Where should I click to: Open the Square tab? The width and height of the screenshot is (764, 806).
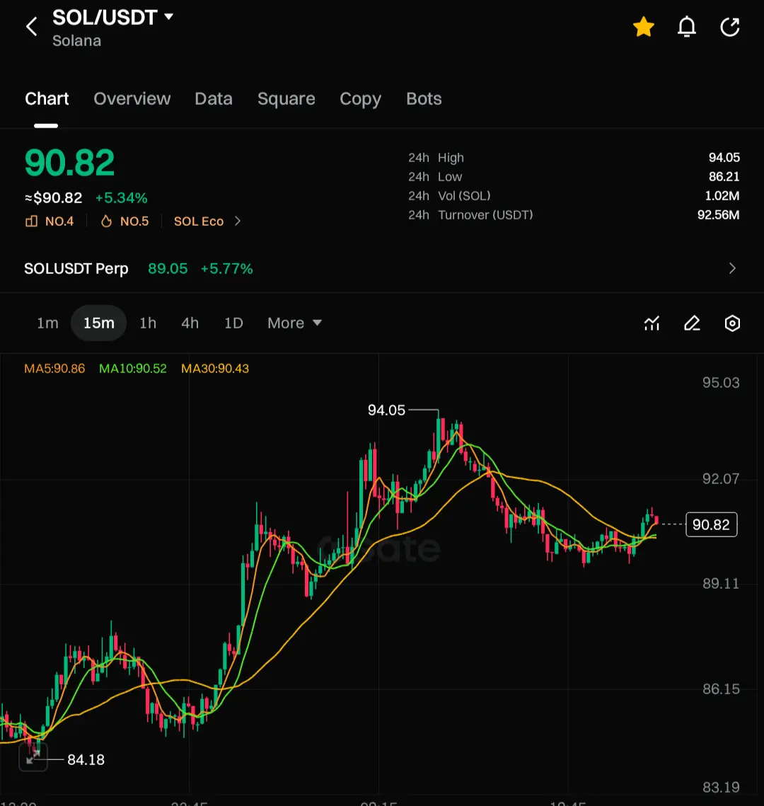[x=286, y=98]
